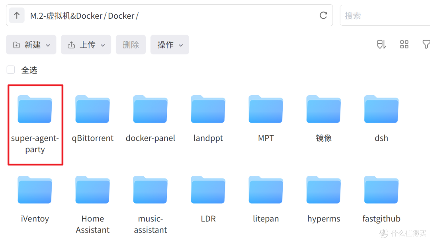
Task: Switch to grid view icon
Action: [x=404, y=44]
